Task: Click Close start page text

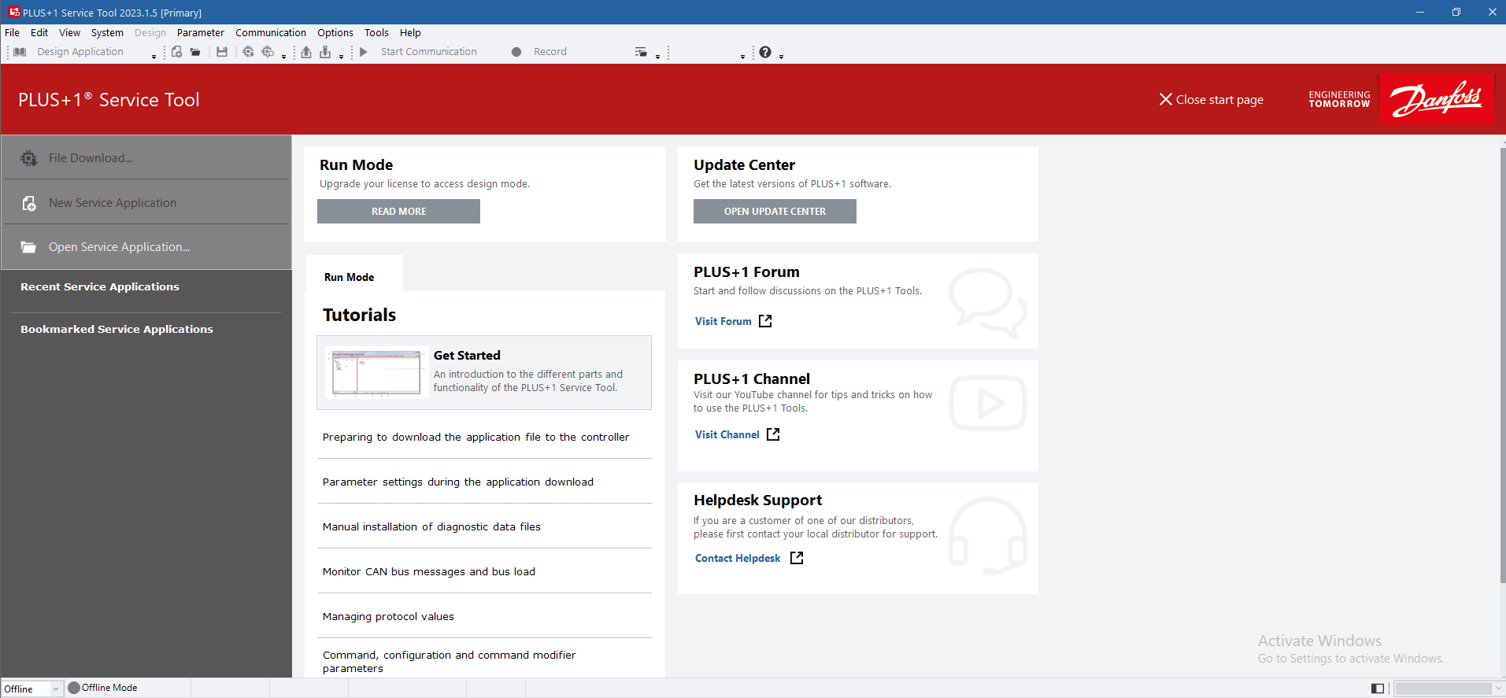Action: [1219, 100]
